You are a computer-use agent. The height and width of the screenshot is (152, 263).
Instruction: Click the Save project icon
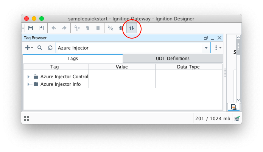[x=31, y=28]
